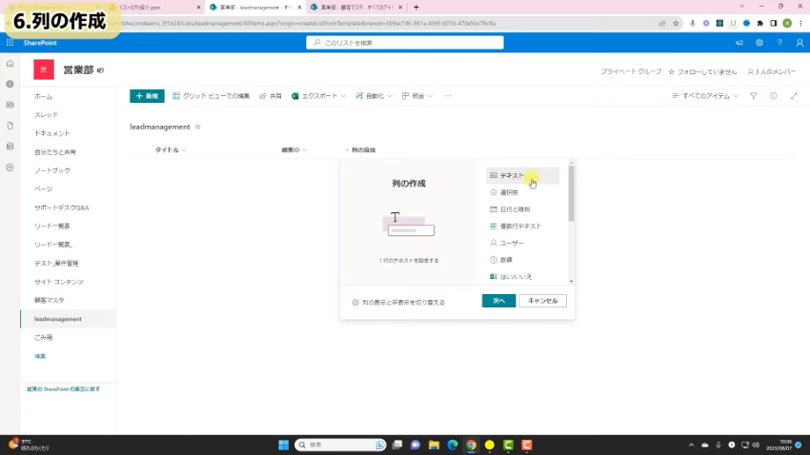810x455 pixels.
Task: Go to ドキュメント in side navigation
Action: click(52, 133)
